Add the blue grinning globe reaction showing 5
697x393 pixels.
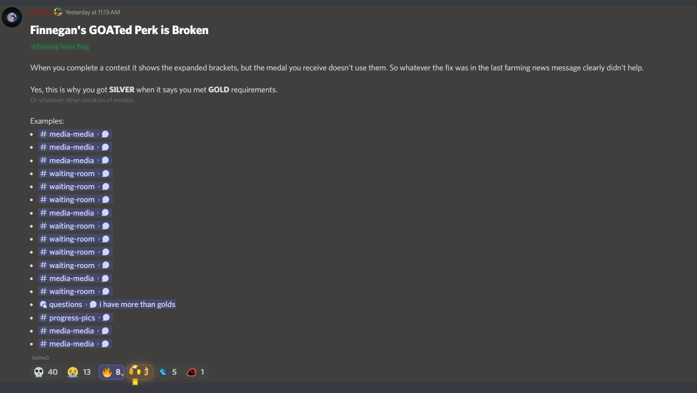point(168,372)
